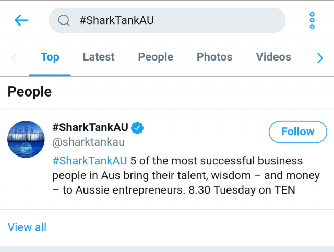
Task: Select the Top tab
Action: 50,57
